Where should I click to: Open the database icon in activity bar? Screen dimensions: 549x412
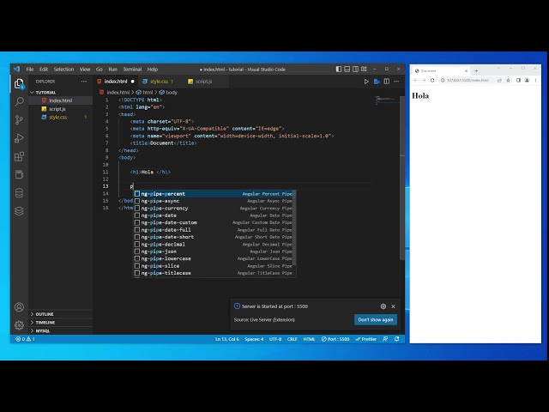(x=19, y=192)
